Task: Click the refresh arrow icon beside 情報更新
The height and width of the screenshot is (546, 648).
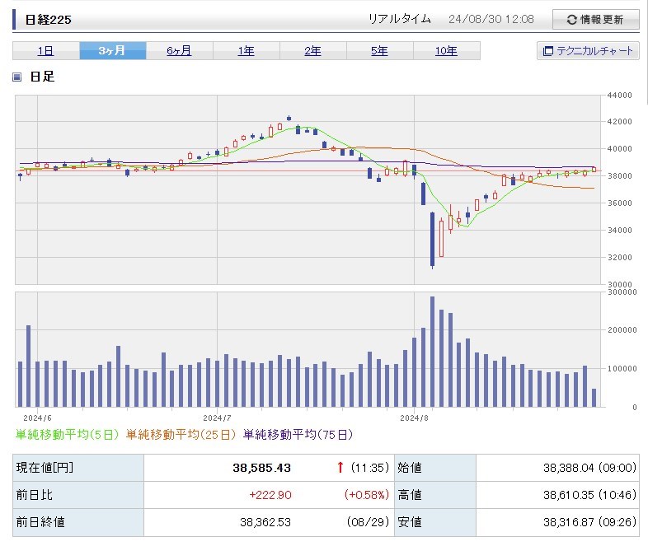Action: [572, 20]
